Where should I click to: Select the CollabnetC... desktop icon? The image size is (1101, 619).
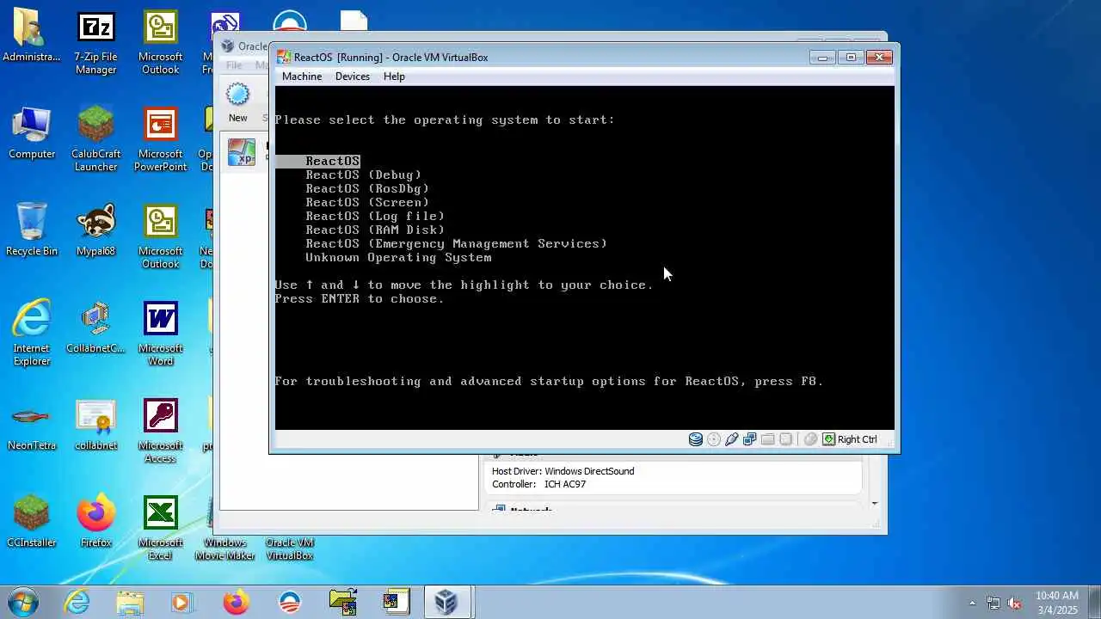coord(95,328)
